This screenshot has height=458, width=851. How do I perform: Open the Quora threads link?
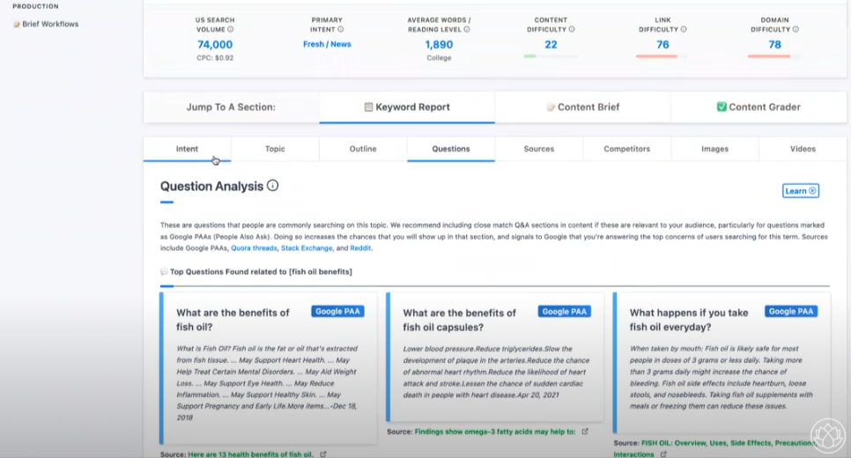[254, 248]
